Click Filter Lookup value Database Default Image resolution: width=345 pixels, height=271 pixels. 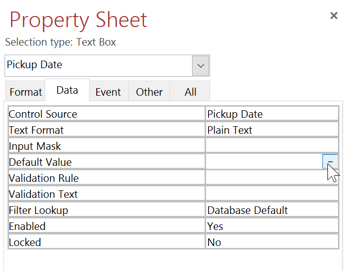pyautogui.click(x=272, y=210)
